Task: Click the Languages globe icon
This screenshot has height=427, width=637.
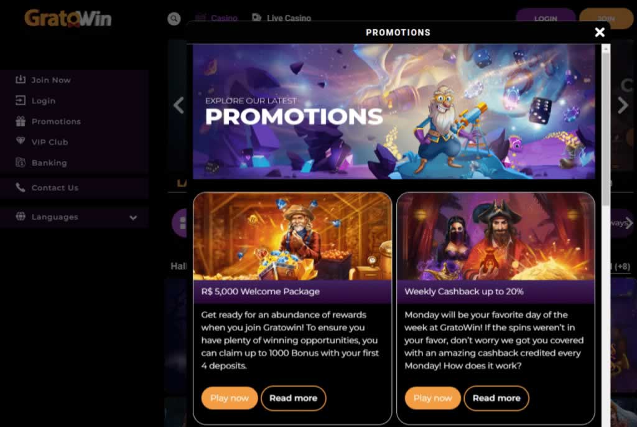Action: pyautogui.click(x=21, y=217)
